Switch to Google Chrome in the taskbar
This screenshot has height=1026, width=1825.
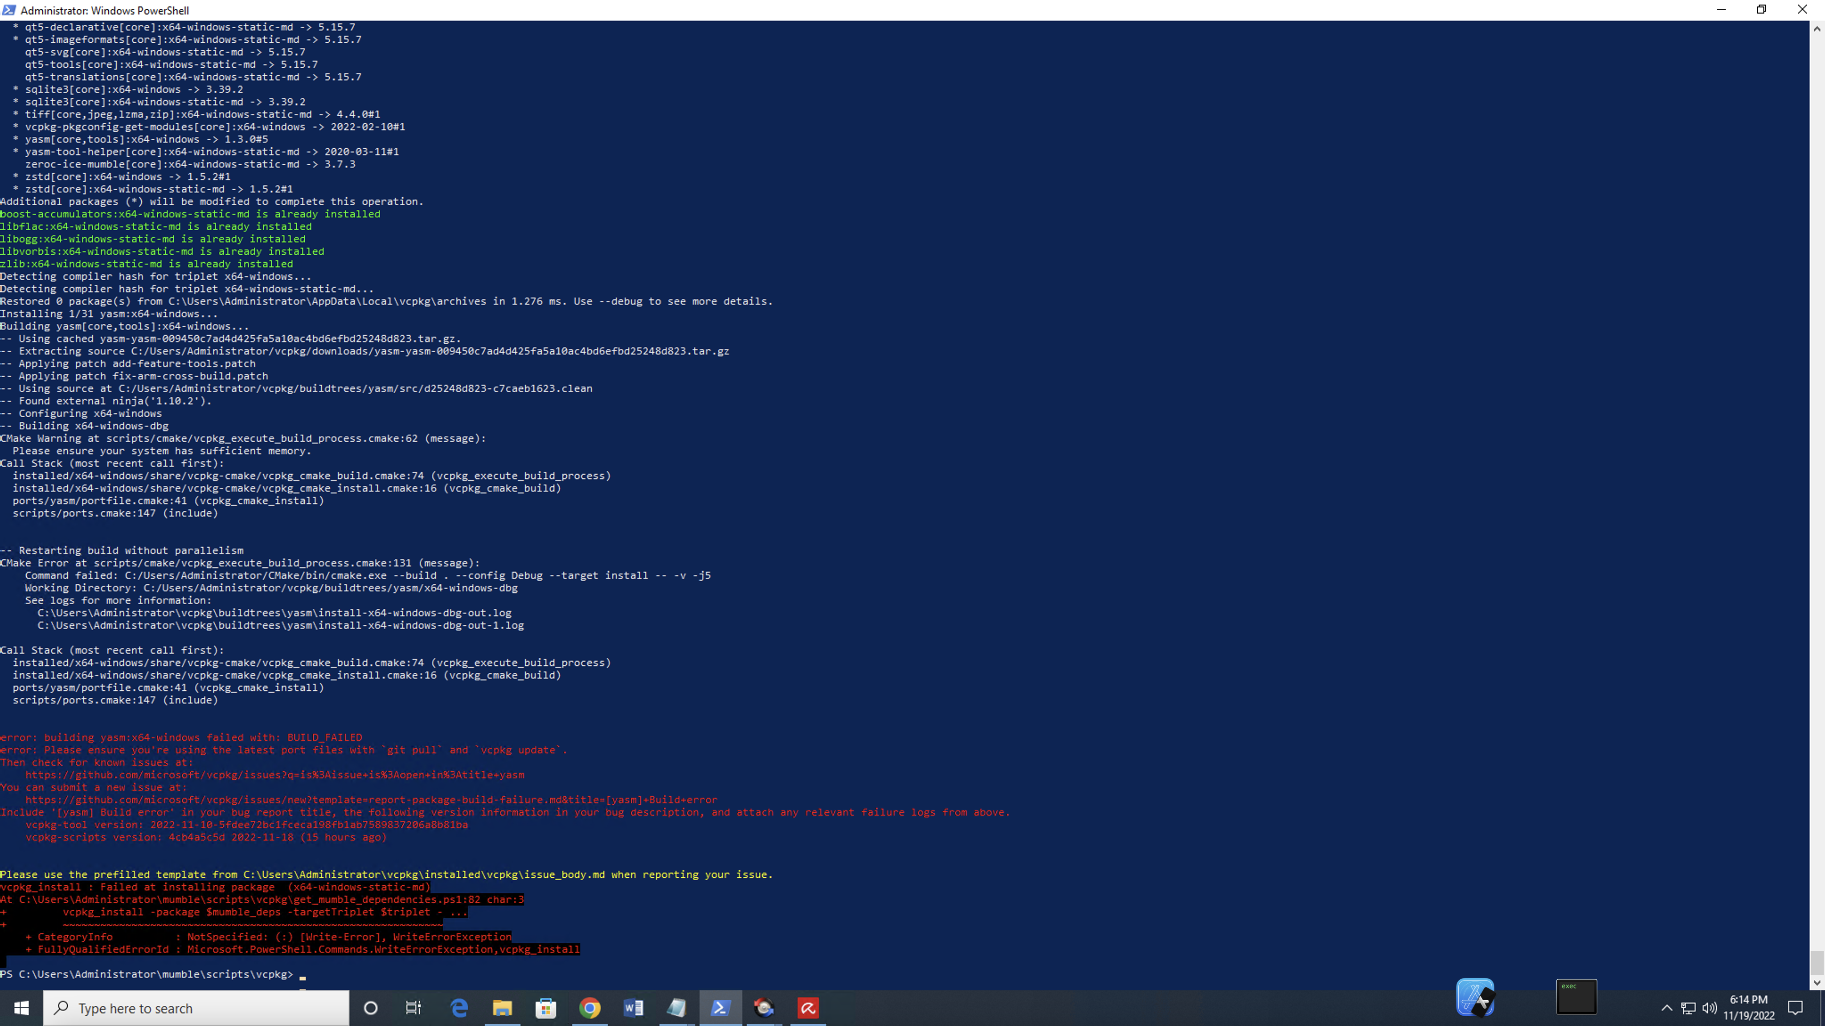pyautogui.click(x=589, y=1008)
